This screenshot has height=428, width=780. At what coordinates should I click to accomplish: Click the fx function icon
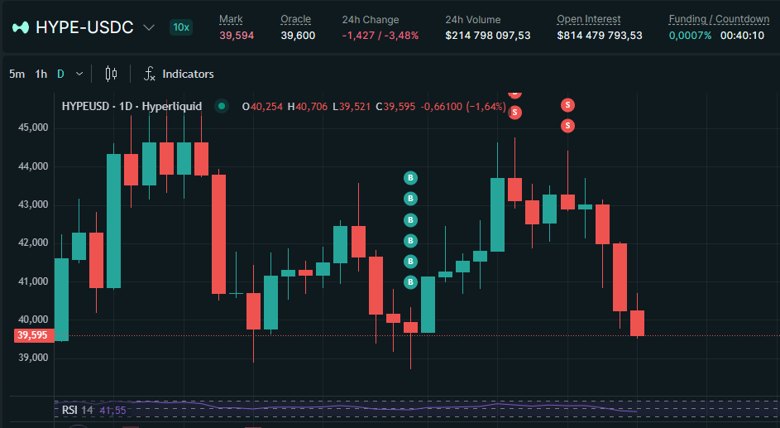pos(149,75)
